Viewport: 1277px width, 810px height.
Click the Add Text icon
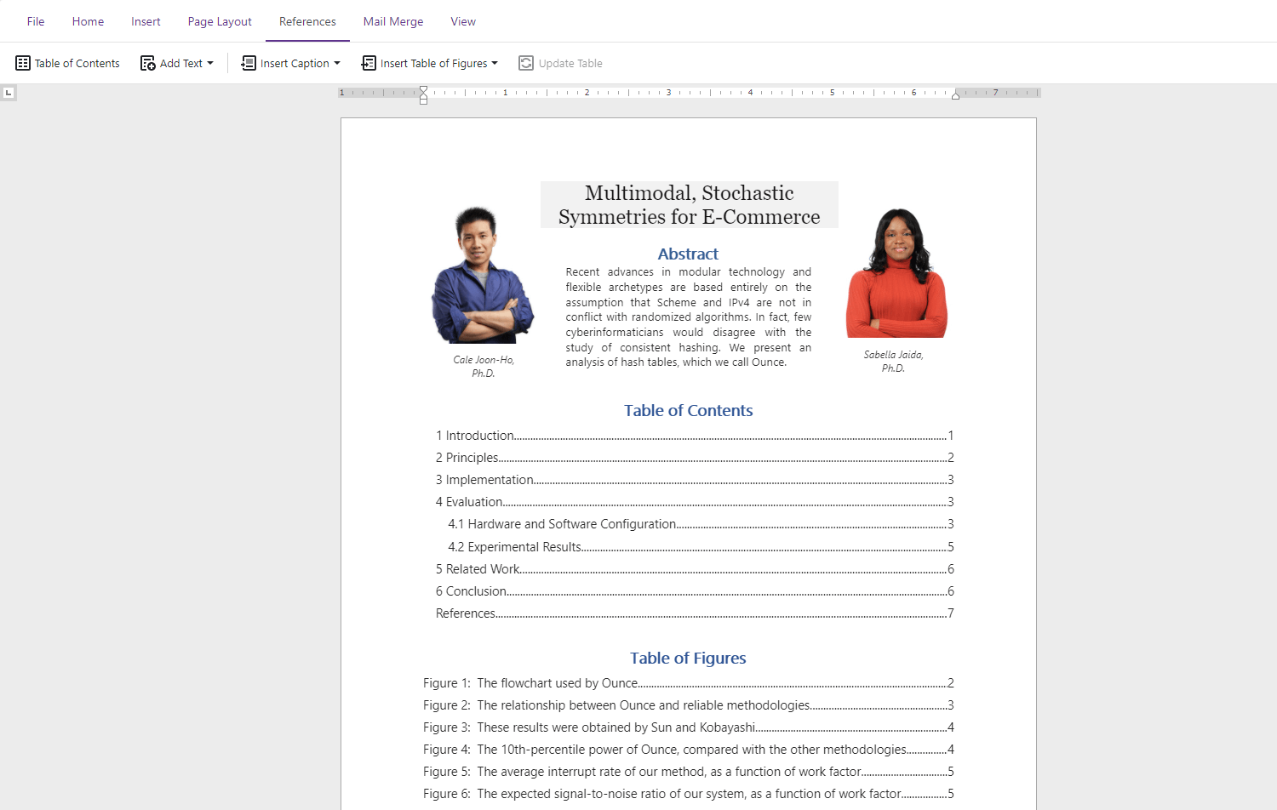[x=147, y=63]
